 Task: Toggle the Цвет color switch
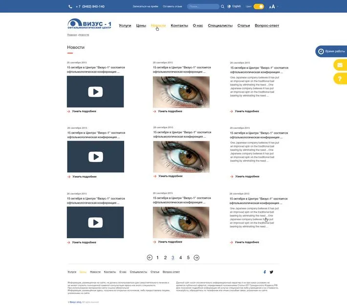259,6
